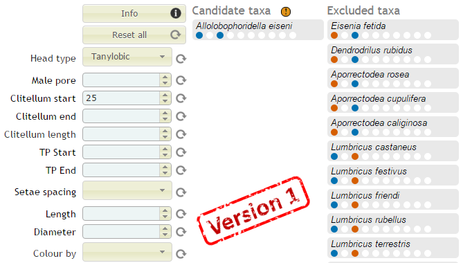Select Eisenia fetida in Excluded taxa
The height and width of the screenshot is (263, 463).
(393, 30)
